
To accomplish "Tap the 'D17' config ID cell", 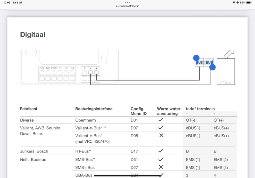I will [134, 151].
